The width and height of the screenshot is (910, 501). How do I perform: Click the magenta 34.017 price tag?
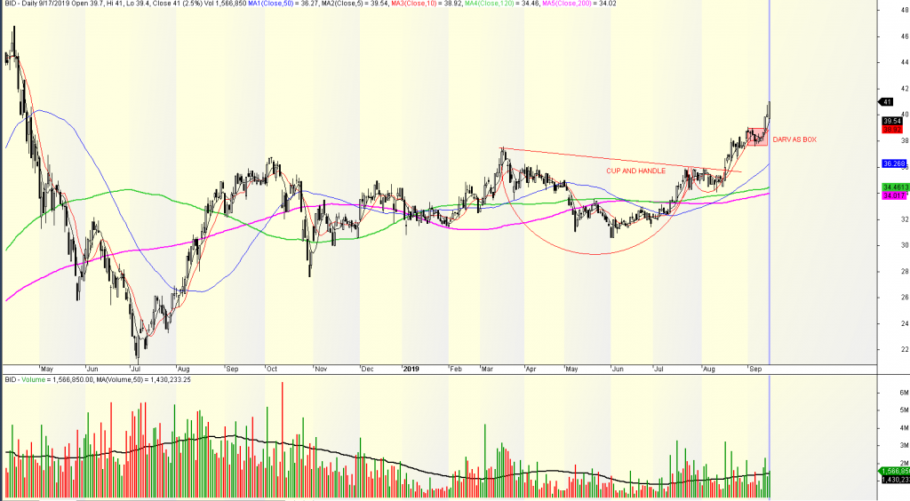[892, 196]
